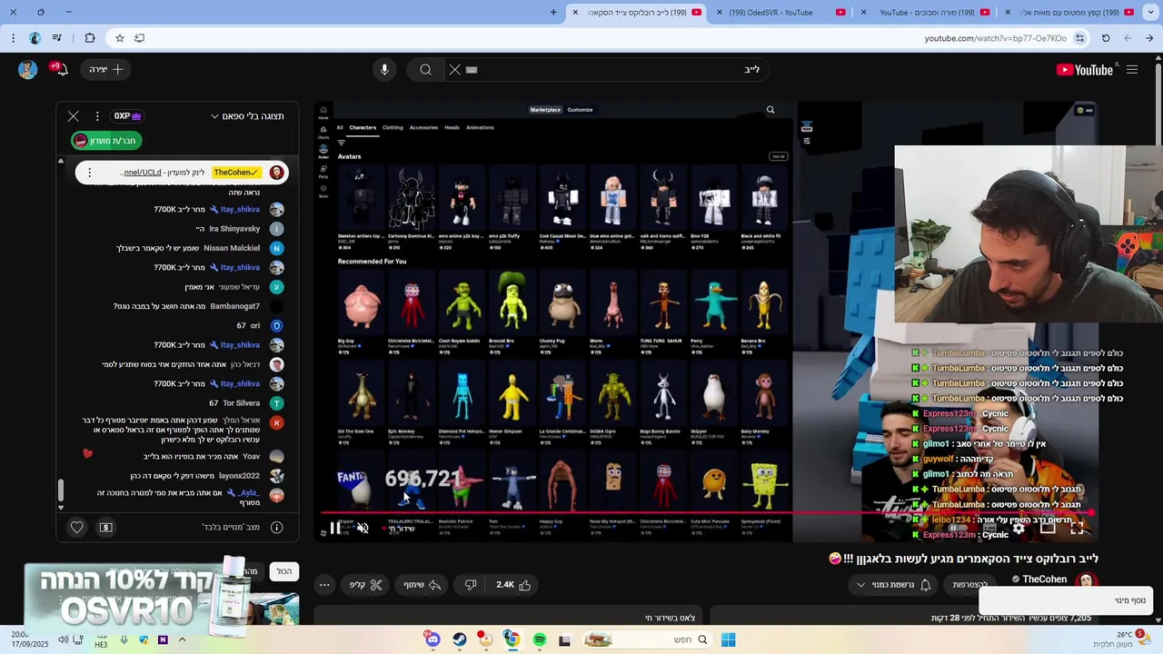Open the site info tune icon
Screen dimensions: 1163x654
point(1079,38)
